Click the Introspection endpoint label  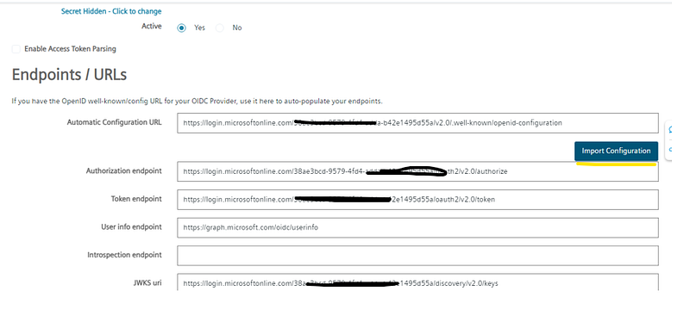124,255
